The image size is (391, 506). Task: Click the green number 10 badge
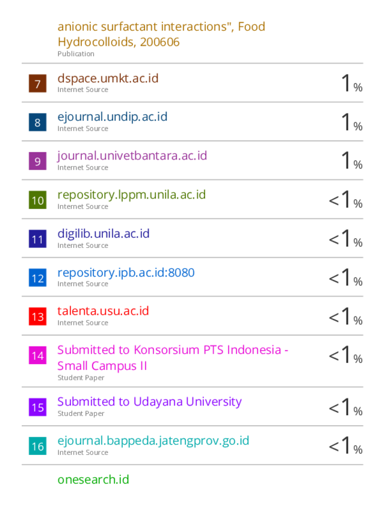coord(37,200)
